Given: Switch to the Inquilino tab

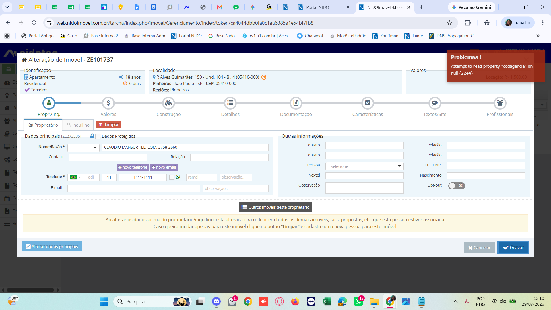Looking at the screenshot, I should (78, 125).
